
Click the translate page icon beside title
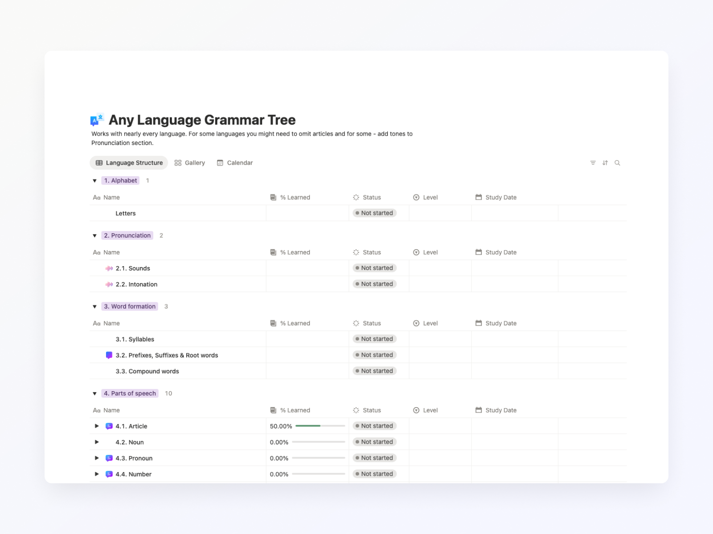tap(97, 120)
